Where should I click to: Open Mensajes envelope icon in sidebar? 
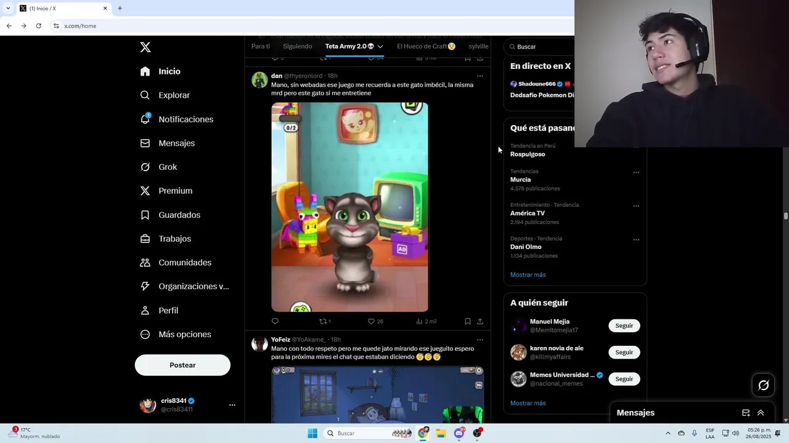point(145,143)
